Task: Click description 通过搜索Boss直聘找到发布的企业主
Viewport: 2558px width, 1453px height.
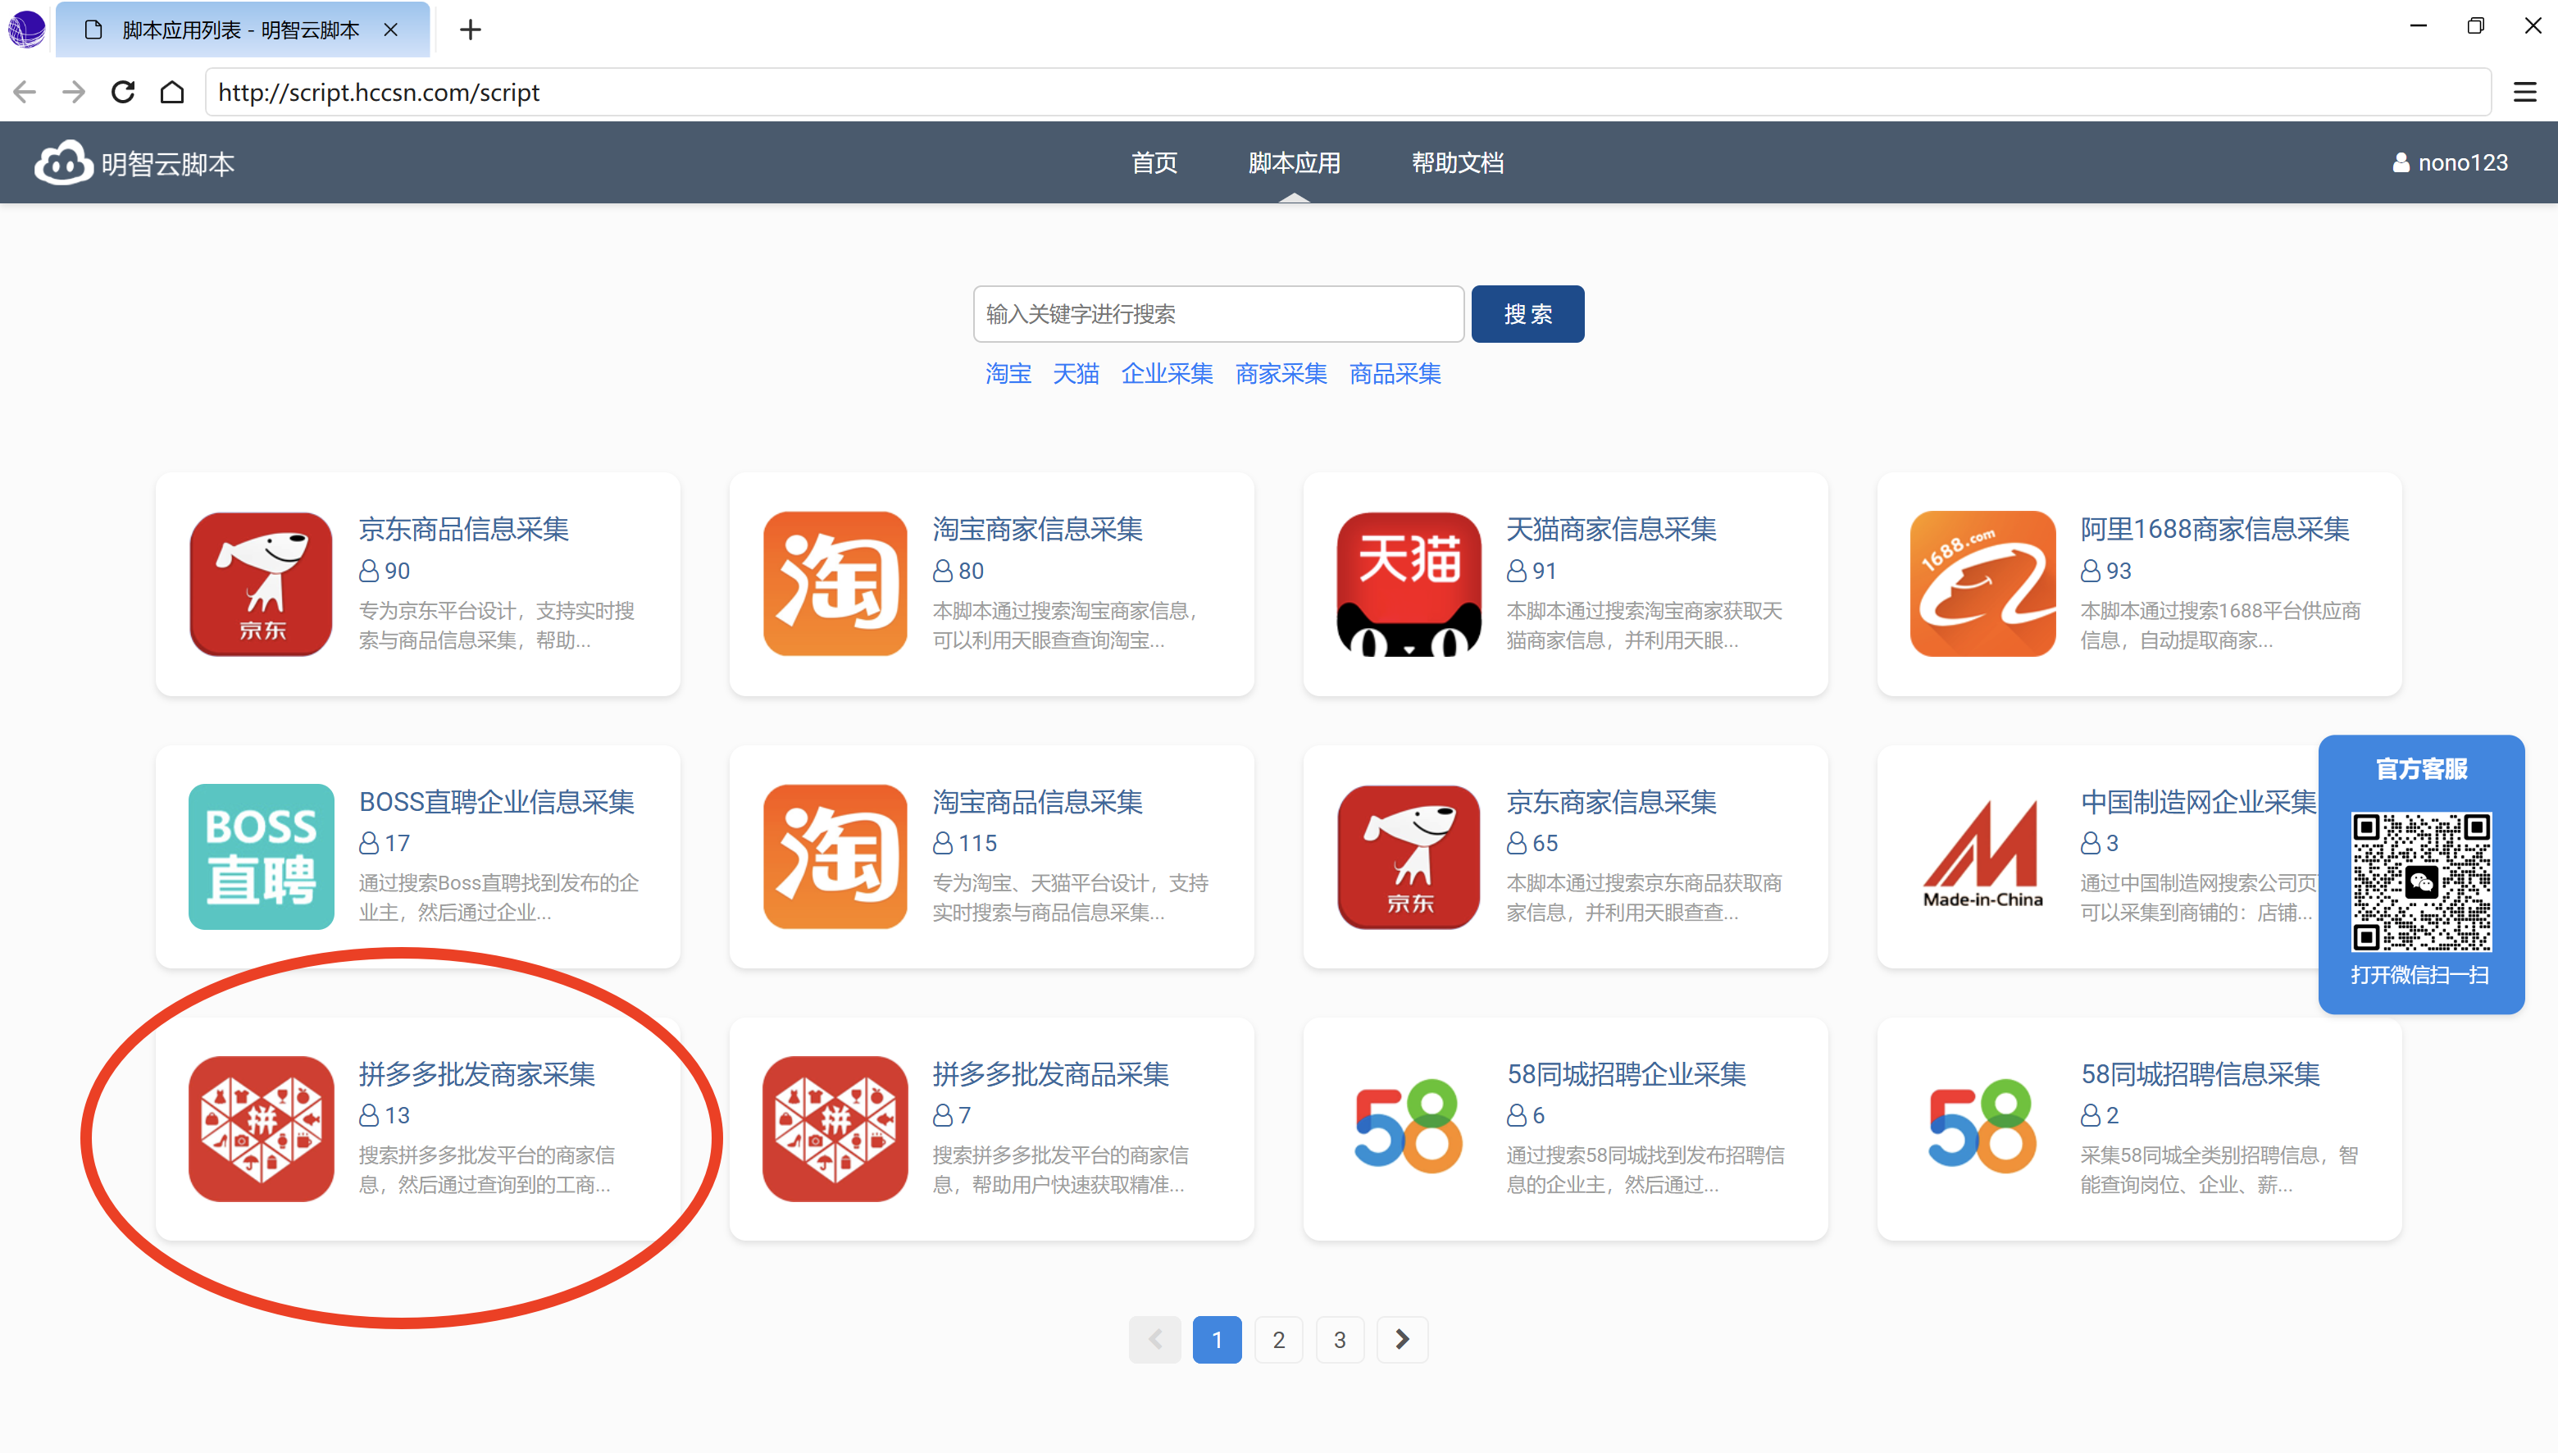Action: click(x=498, y=898)
